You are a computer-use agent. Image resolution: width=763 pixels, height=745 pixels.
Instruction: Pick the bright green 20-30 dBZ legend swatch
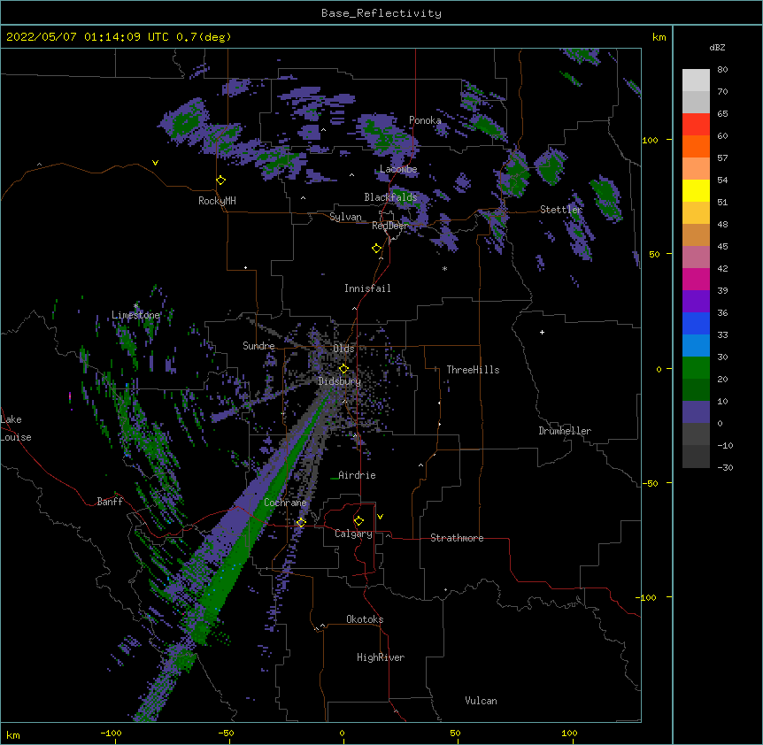pos(696,368)
